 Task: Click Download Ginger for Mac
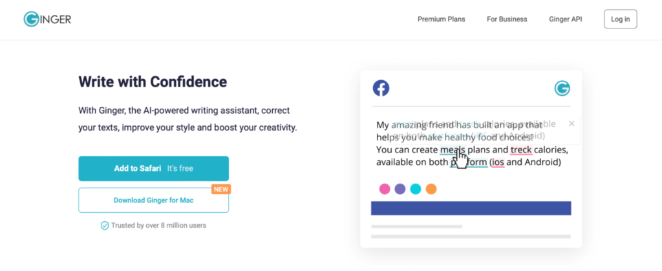(x=153, y=201)
